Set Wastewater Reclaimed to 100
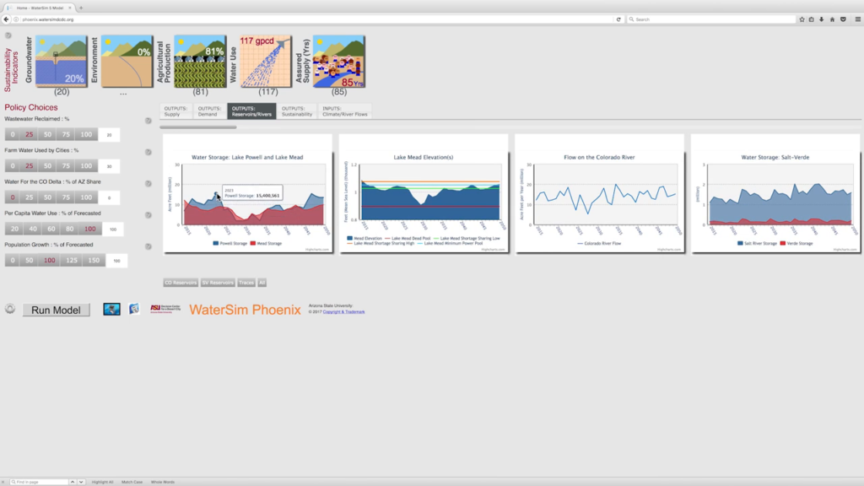This screenshot has height=486, width=864. [x=86, y=134]
